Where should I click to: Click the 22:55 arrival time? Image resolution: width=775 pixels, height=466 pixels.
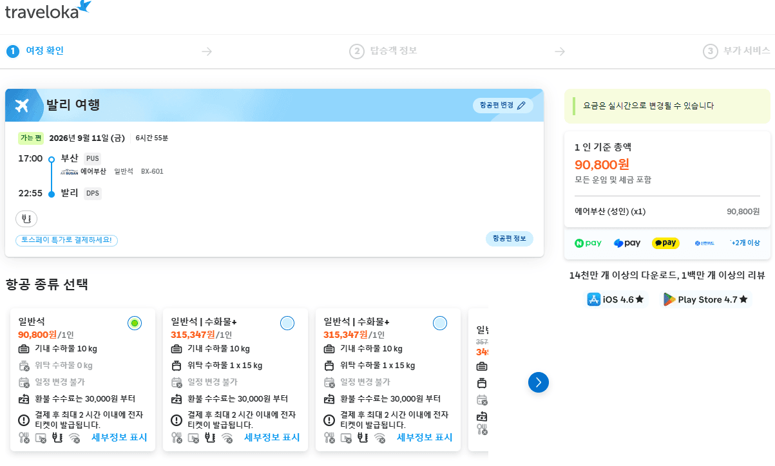point(30,193)
